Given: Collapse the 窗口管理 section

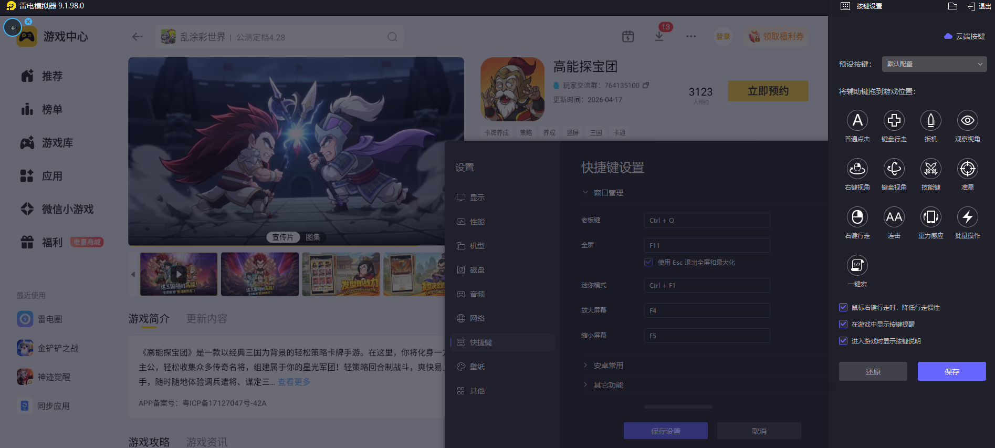Looking at the screenshot, I should click(x=603, y=193).
